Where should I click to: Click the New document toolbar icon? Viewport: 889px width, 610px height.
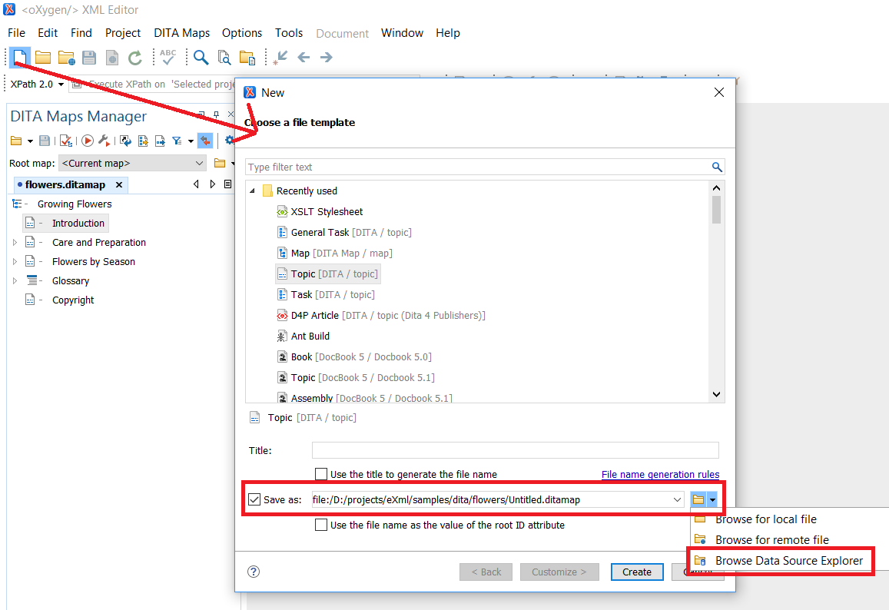click(20, 58)
